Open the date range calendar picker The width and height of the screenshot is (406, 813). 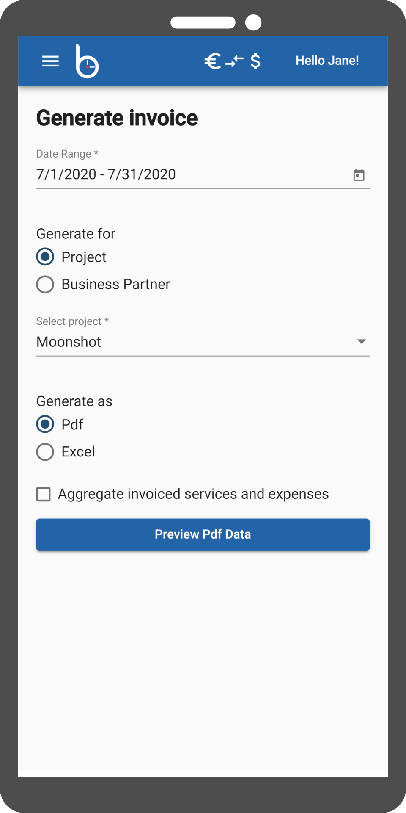[x=359, y=175]
